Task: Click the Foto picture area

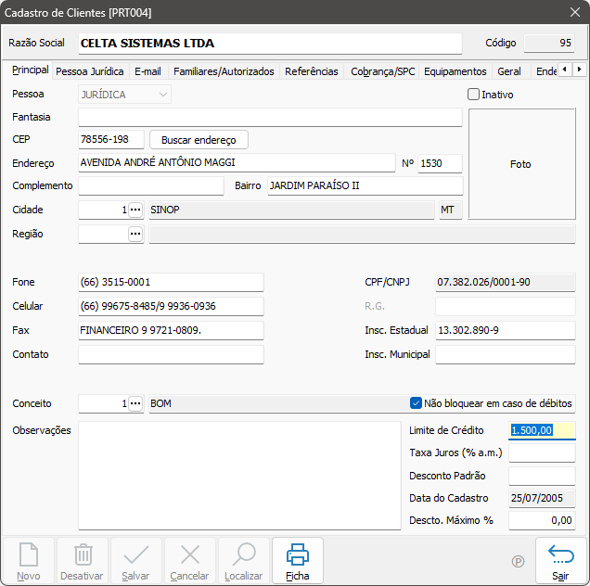Action: [x=520, y=164]
